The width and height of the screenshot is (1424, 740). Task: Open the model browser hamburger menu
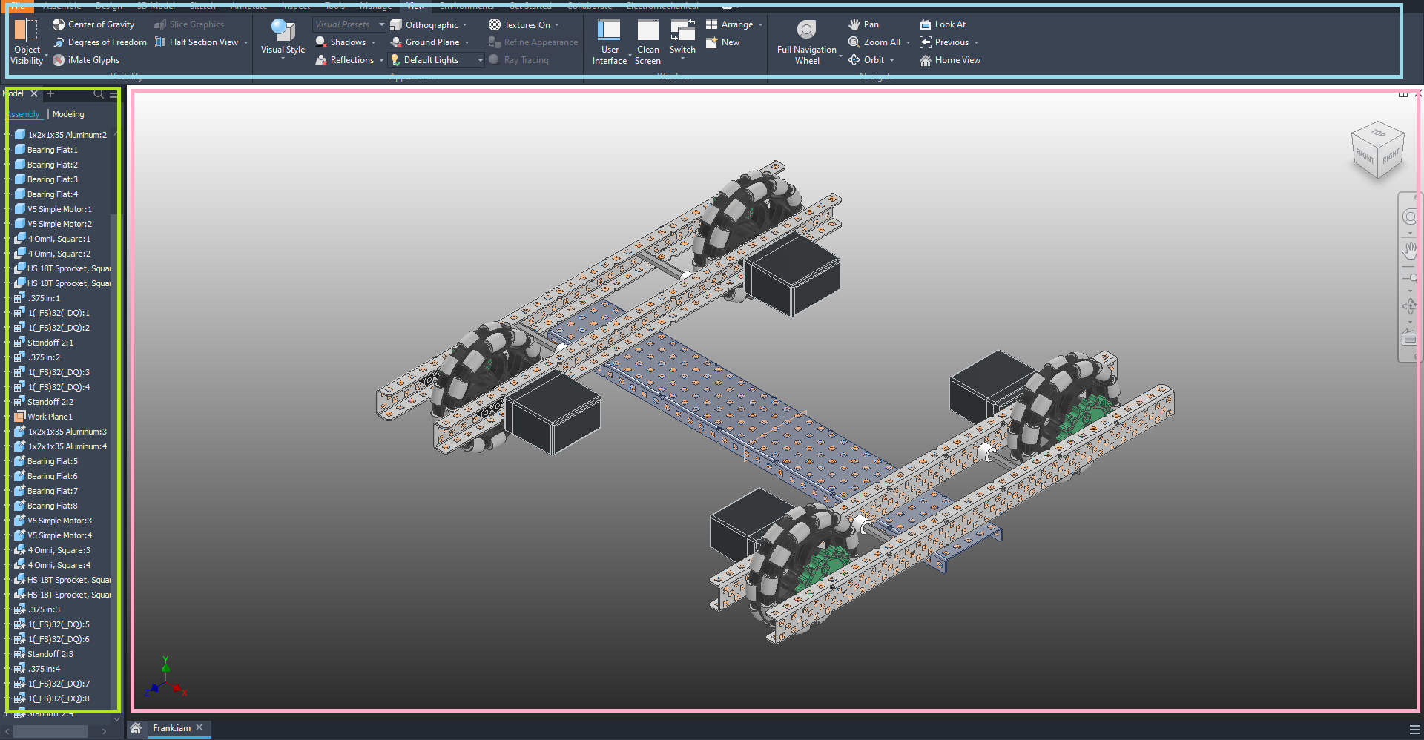click(113, 94)
